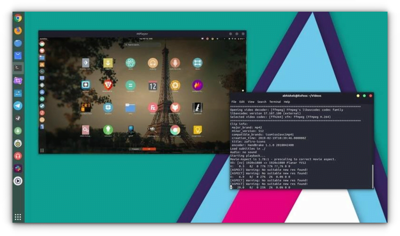
Task: Click Calendar 12 icon in MPlayer video
Action: (x=153, y=86)
